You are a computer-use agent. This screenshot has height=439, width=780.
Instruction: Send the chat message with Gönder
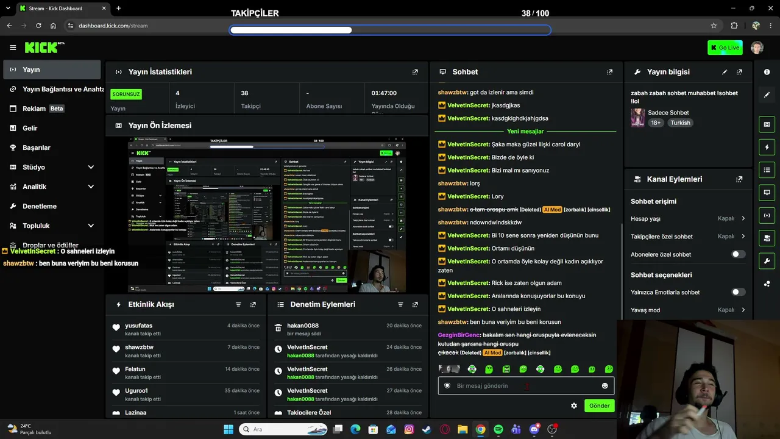click(599, 405)
